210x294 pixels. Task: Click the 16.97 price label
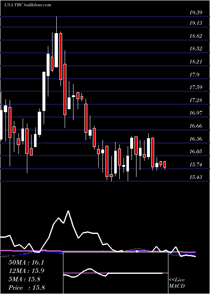[x=196, y=113]
